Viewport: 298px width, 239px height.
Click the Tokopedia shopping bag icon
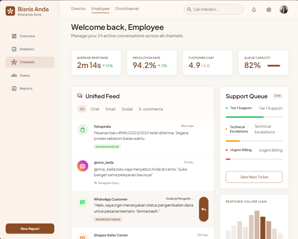click(82, 130)
